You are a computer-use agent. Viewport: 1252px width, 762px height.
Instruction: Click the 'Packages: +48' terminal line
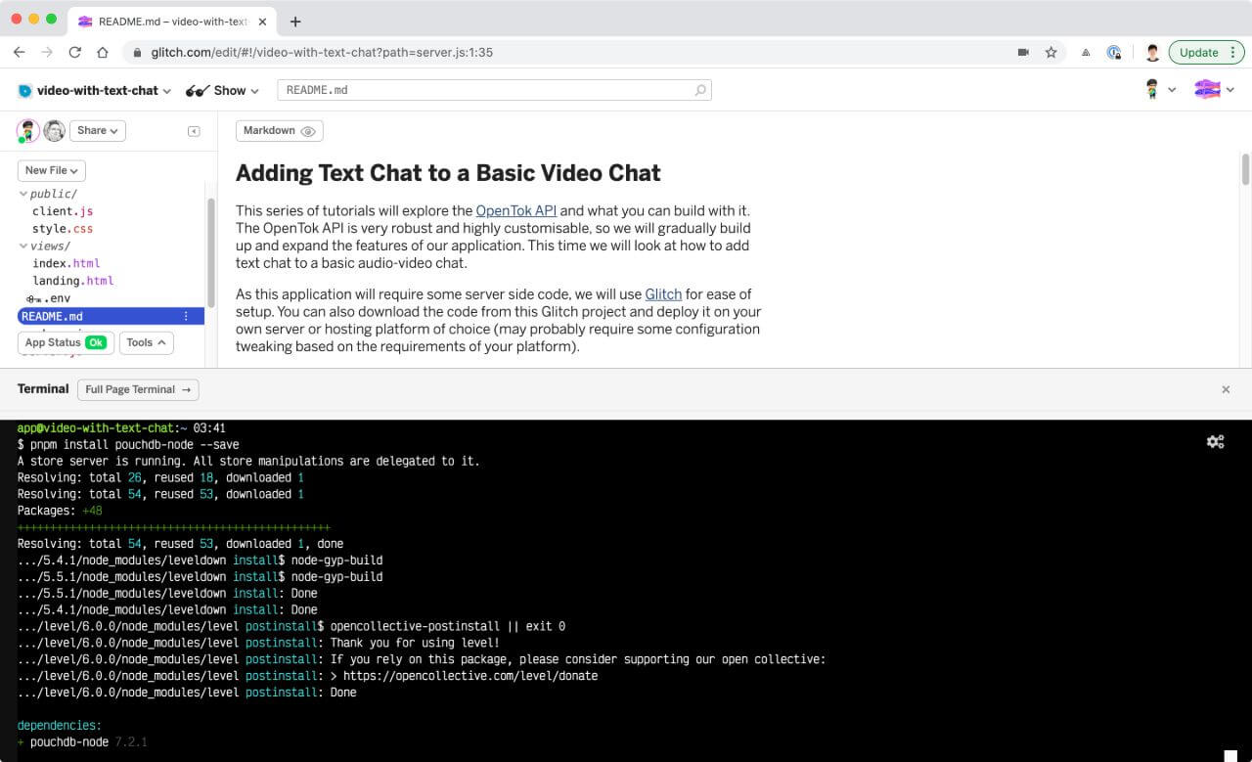tap(60, 511)
